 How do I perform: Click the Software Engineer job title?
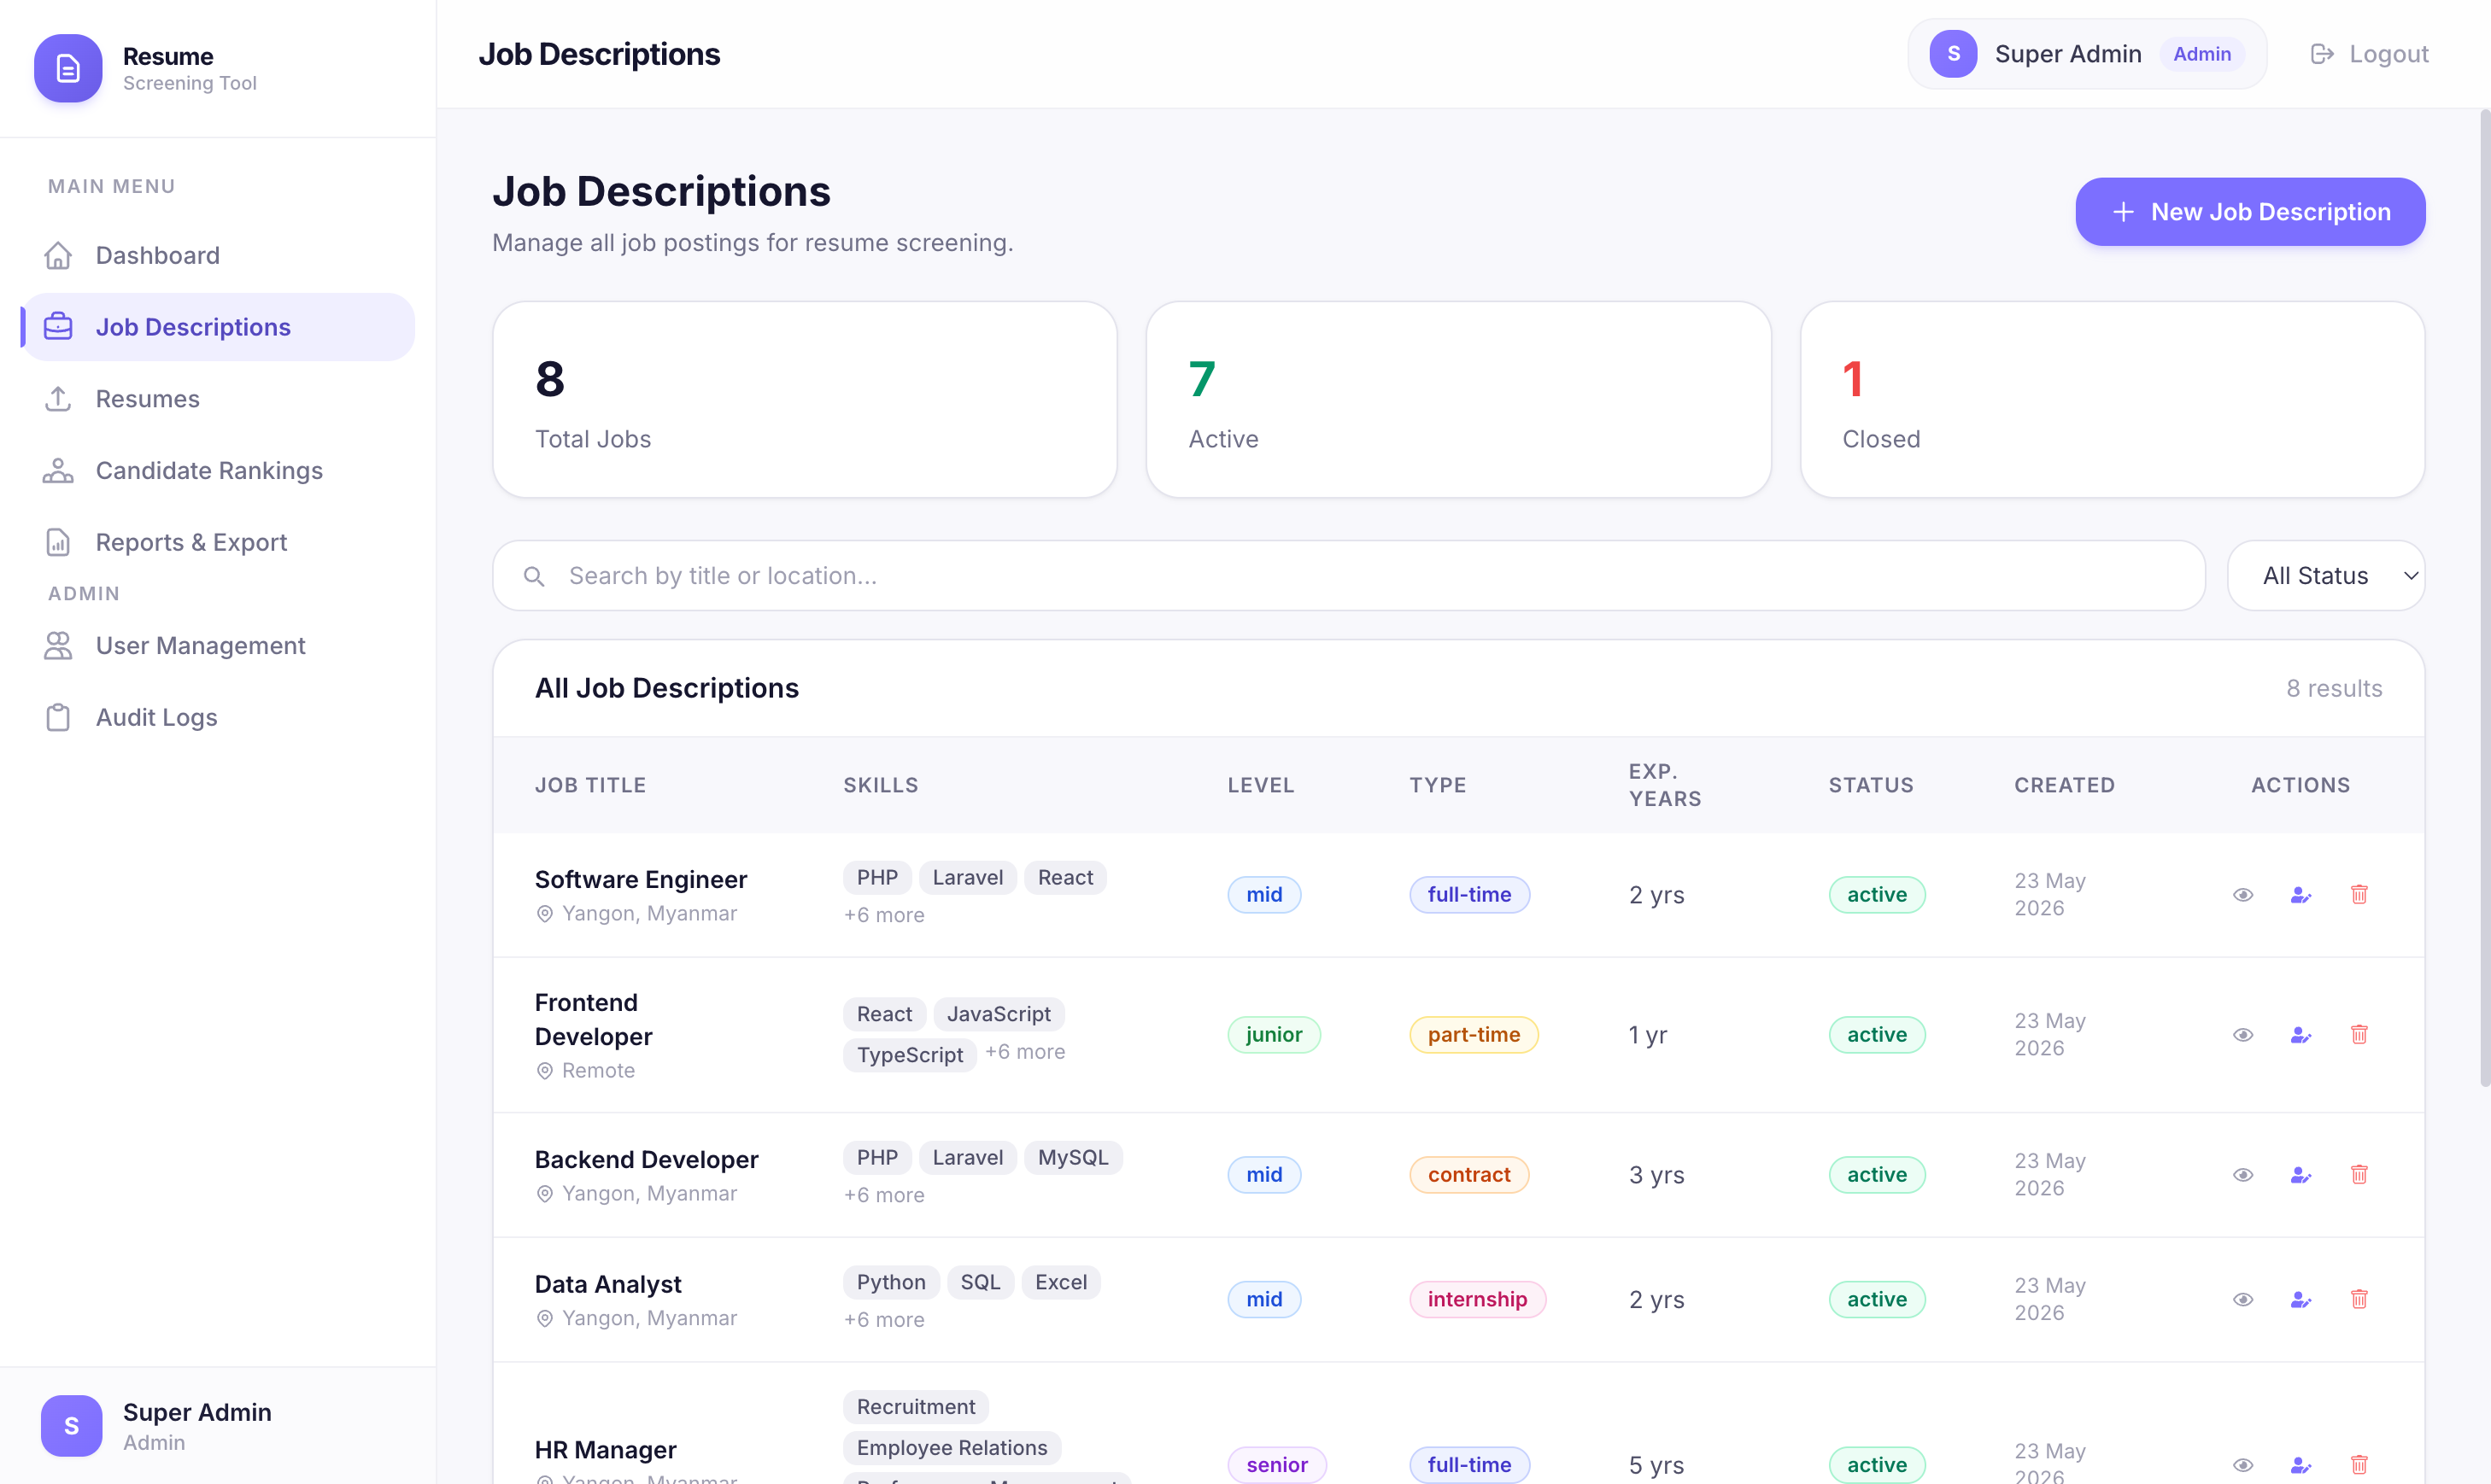click(640, 879)
